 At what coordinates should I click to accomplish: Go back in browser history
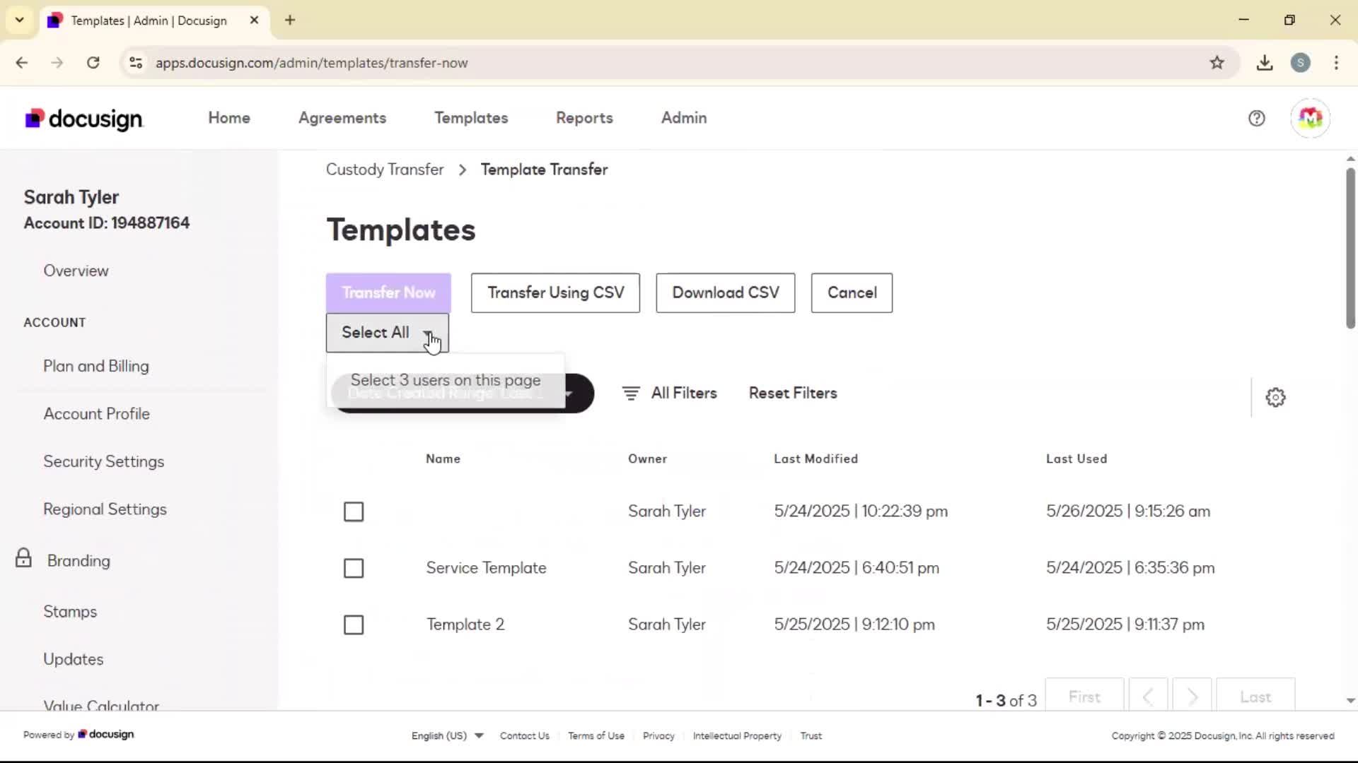click(x=22, y=63)
